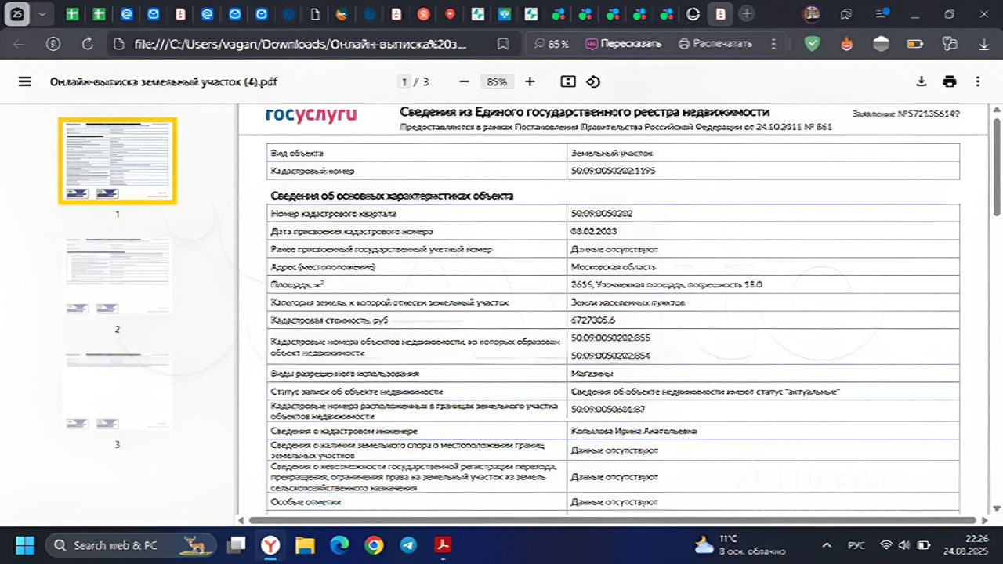Click the PDF zoom percentage field

click(x=497, y=81)
